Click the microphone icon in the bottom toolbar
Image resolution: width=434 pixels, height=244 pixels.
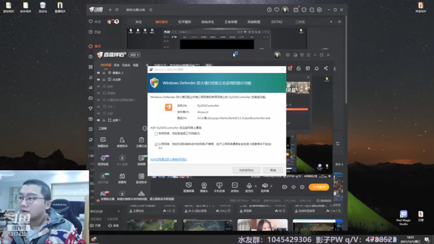[x=249, y=185]
